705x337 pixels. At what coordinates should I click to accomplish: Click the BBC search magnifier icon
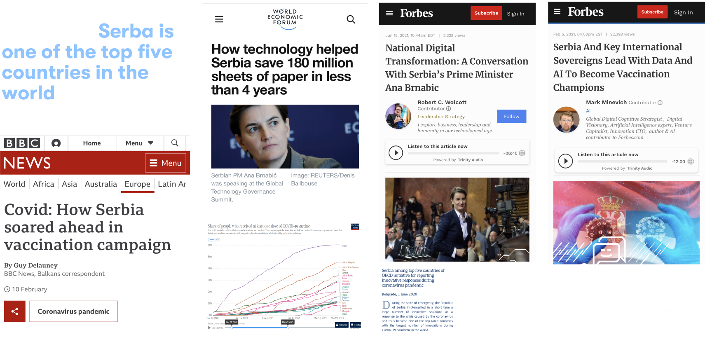[175, 143]
